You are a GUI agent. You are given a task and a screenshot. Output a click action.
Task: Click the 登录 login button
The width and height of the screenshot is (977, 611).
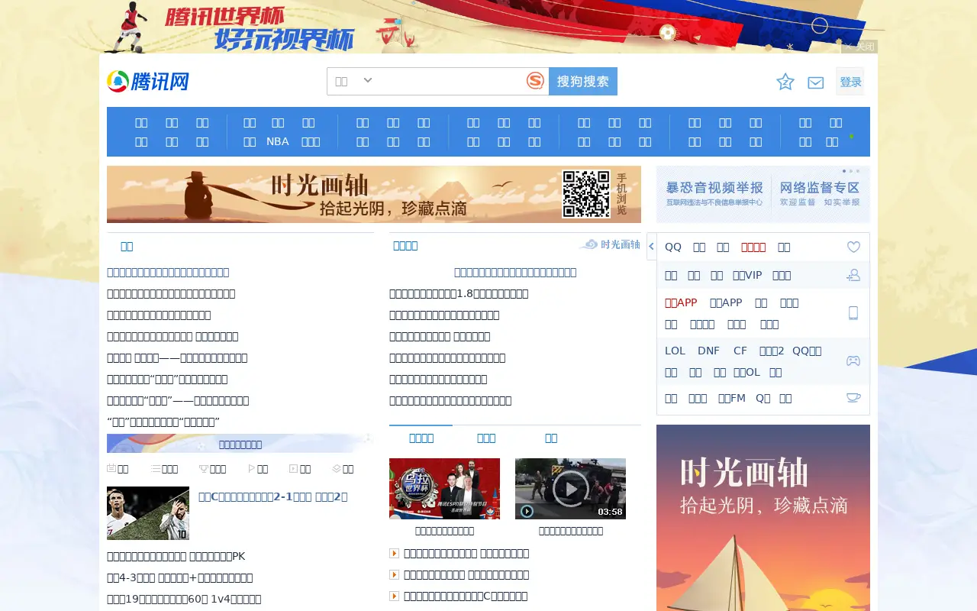coord(850,82)
